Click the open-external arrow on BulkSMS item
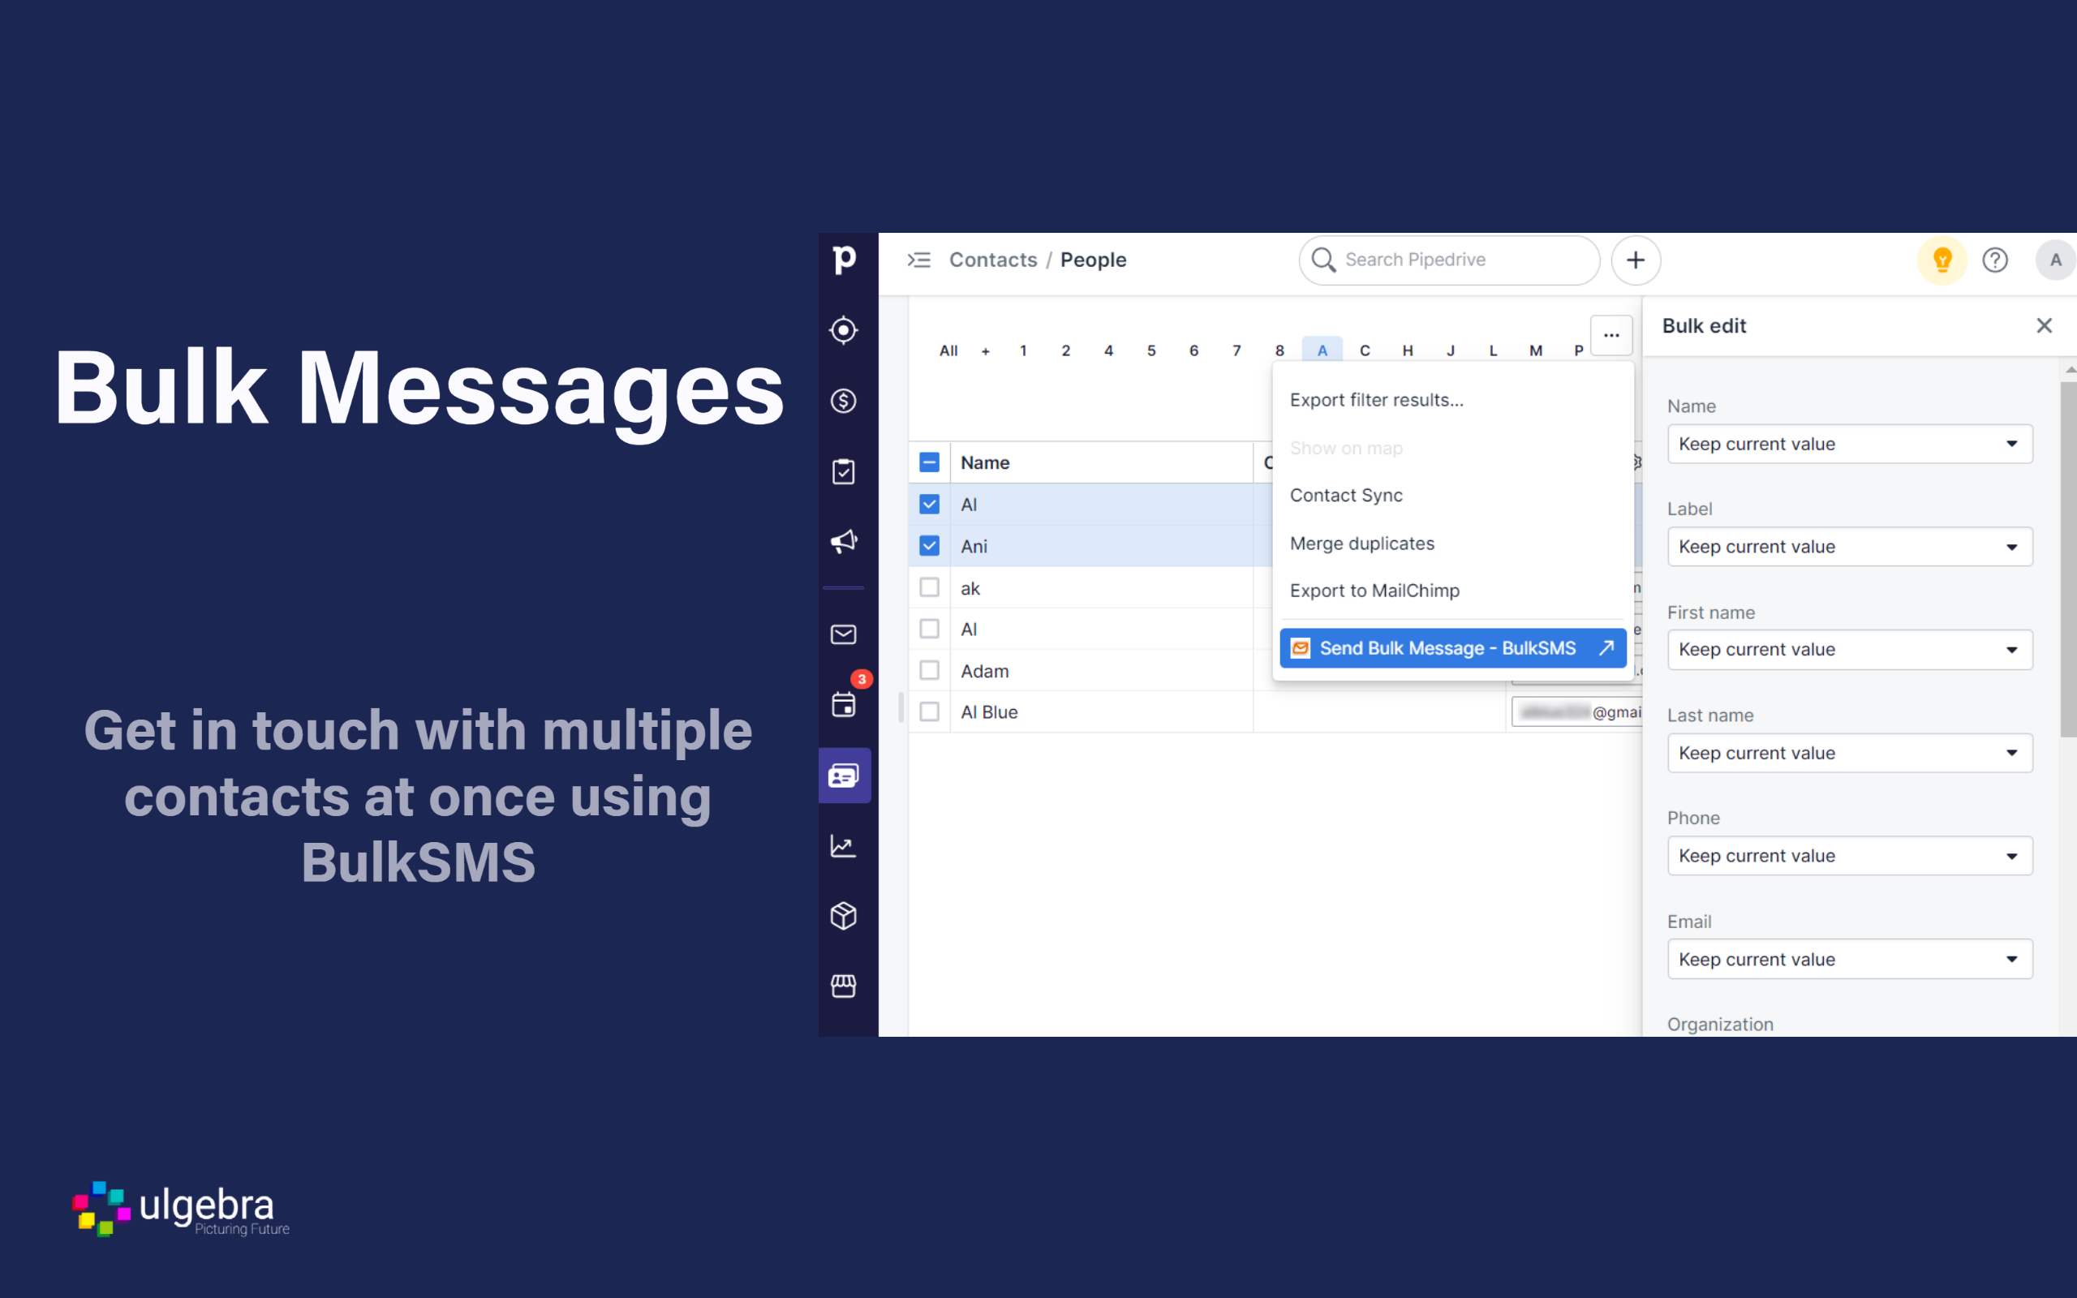This screenshot has width=2077, height=1298. click(1606, 648)
